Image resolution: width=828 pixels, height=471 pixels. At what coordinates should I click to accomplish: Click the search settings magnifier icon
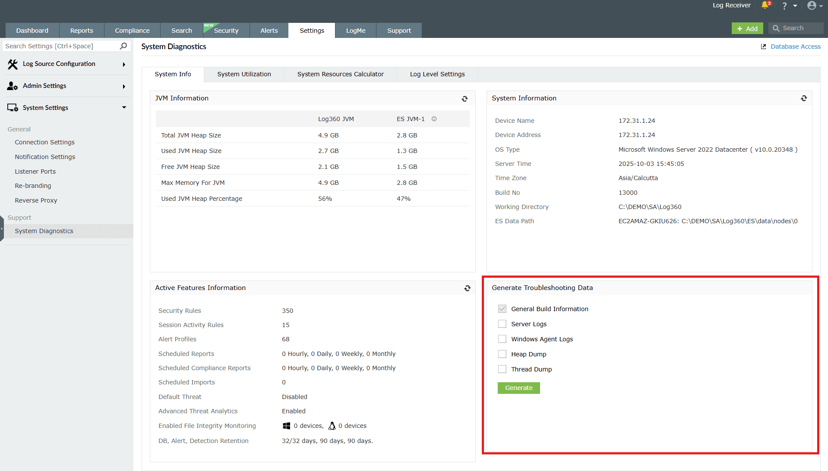coord(123,46)
